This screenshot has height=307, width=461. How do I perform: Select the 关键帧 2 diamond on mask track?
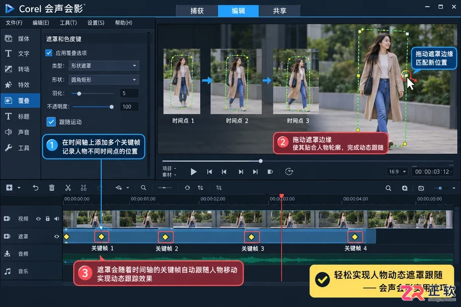coord(166,237)
